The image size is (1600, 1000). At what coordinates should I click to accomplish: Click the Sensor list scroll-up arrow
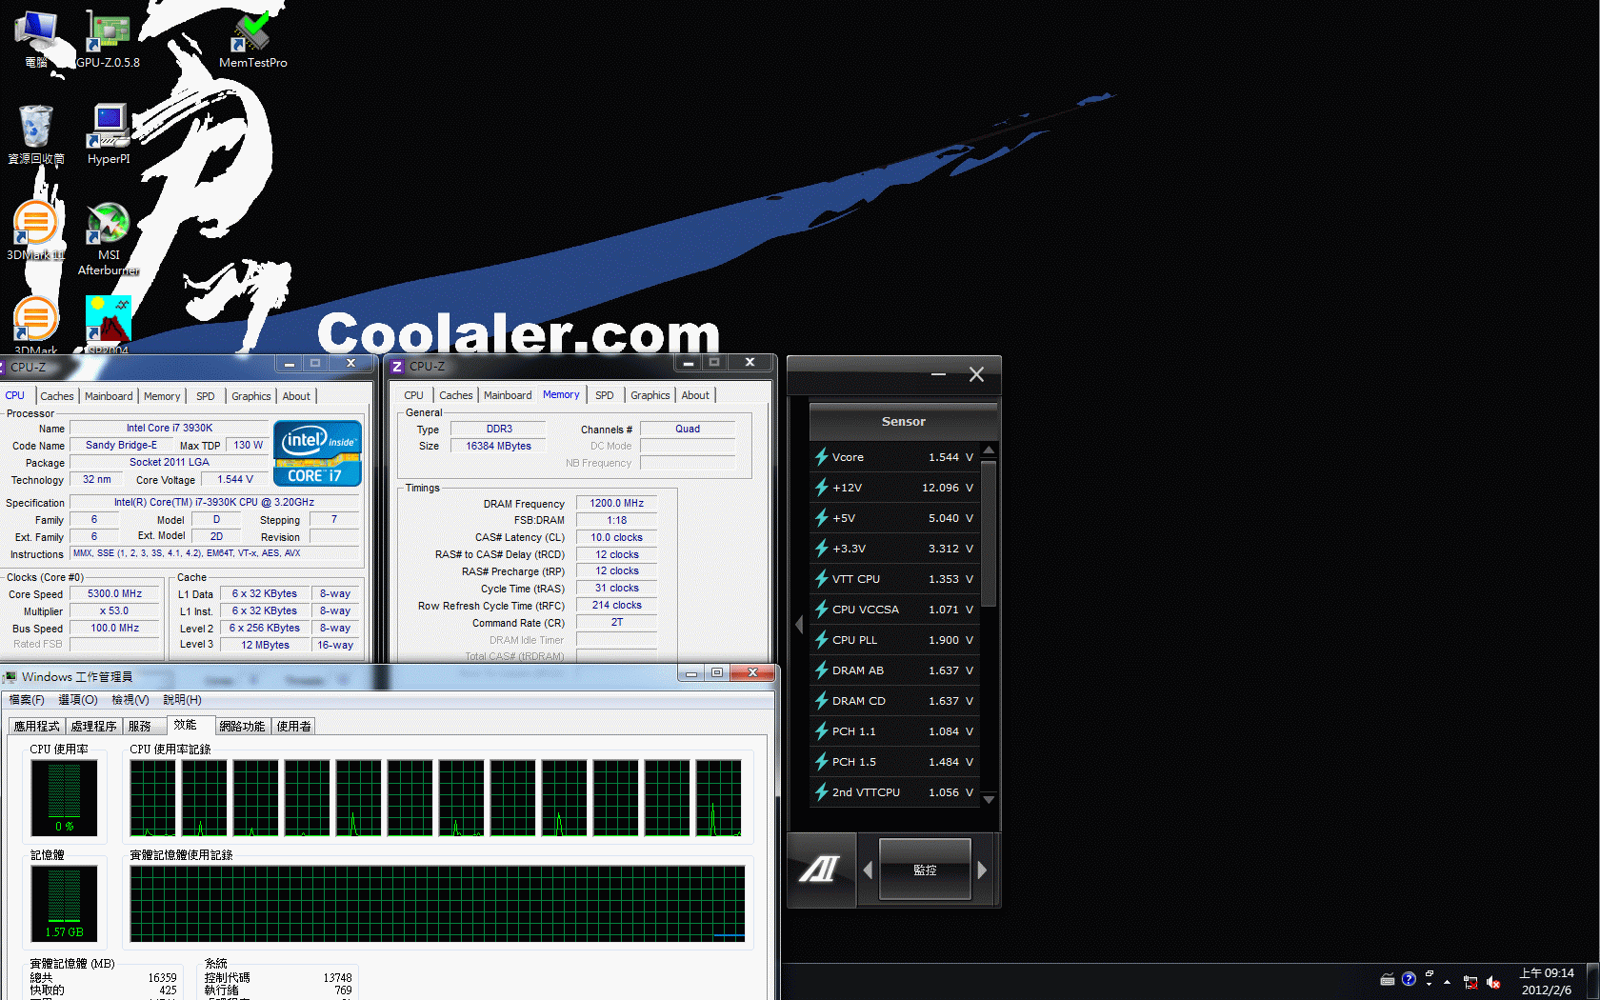pyautogui.click(x=989, y=450)
